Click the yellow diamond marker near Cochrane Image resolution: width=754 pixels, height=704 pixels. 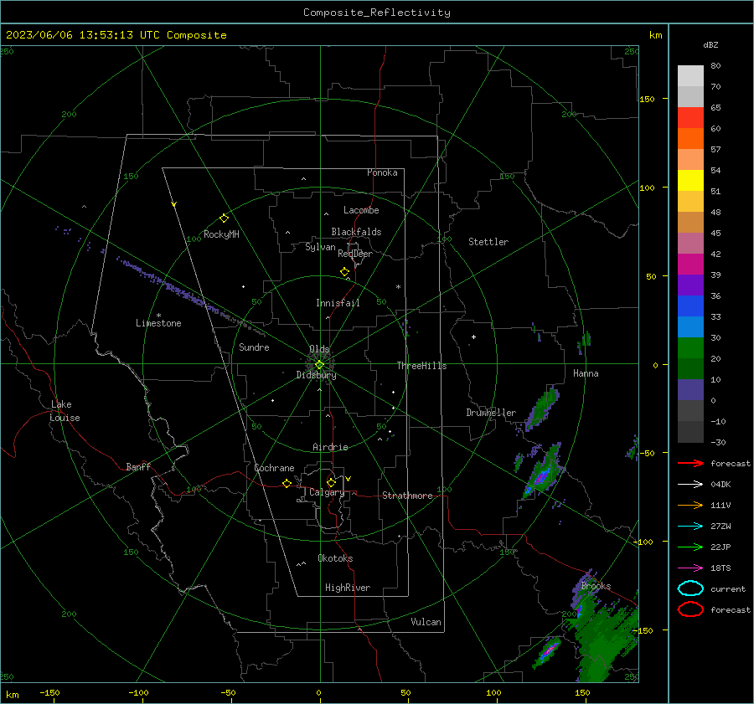[x=287, y=484]
